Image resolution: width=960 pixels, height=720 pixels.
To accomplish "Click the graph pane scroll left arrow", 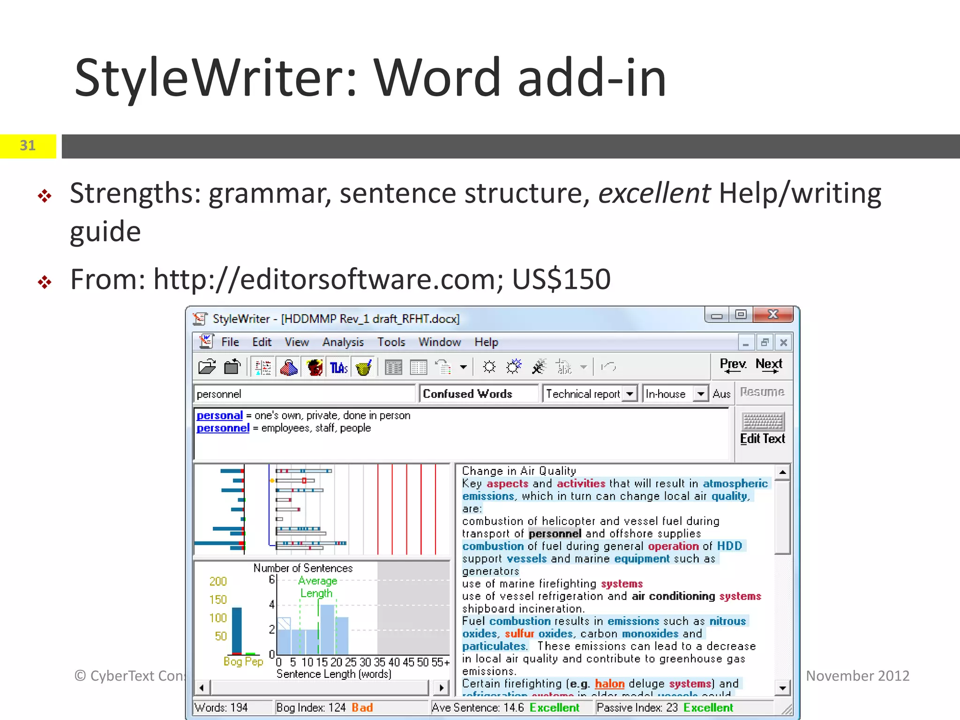I will [x=202, y=688].
